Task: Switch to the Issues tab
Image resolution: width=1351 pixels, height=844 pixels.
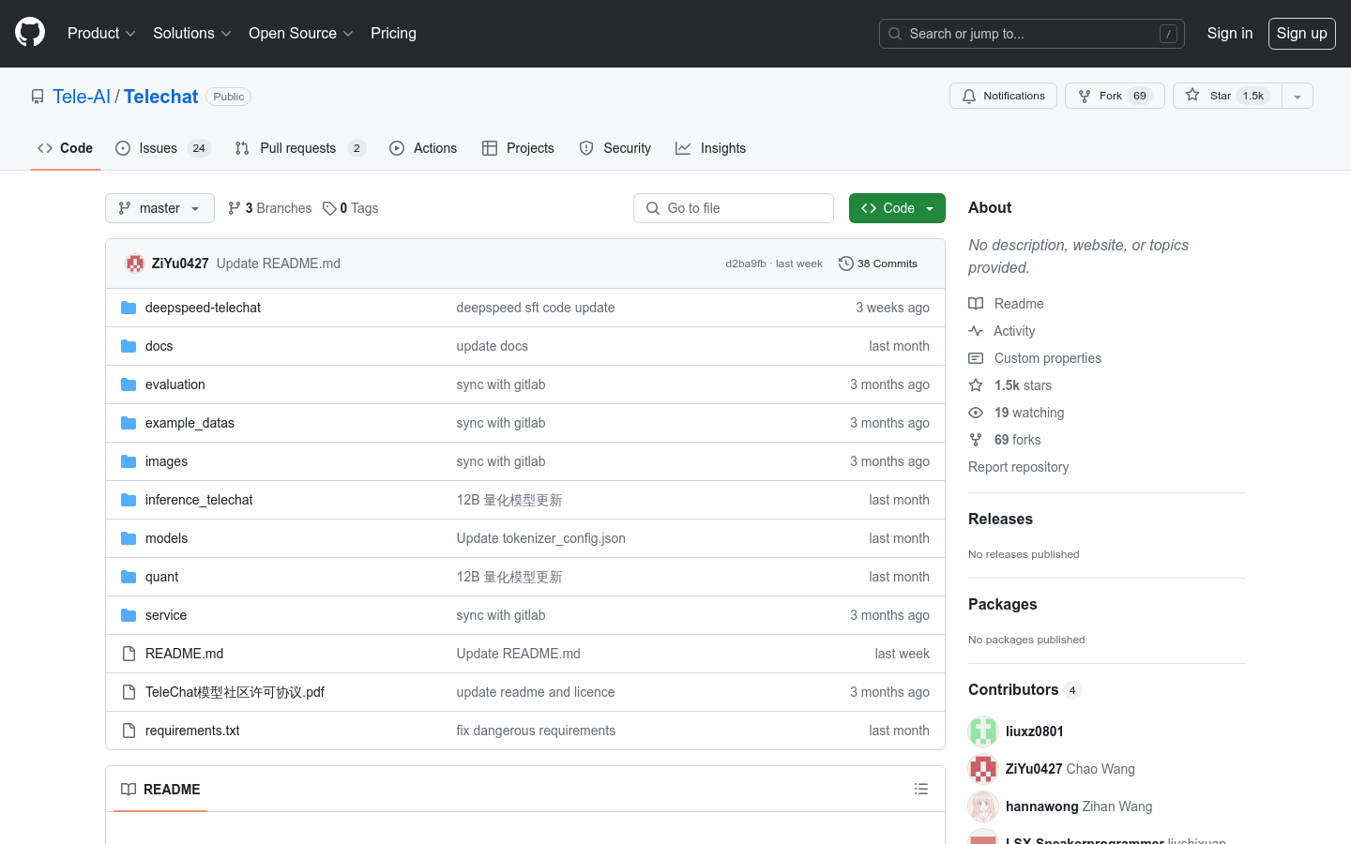Action: tap(163, 148)
